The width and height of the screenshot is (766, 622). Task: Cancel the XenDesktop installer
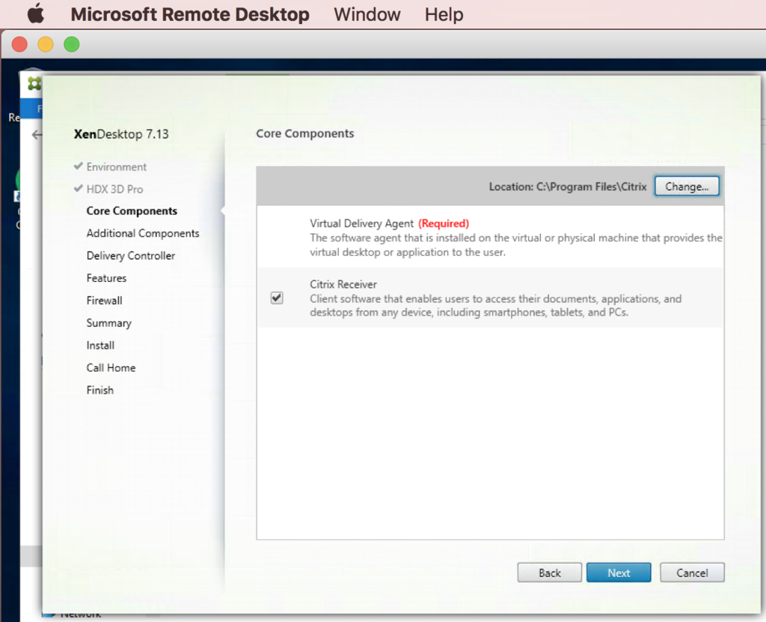tap(692, 573)
